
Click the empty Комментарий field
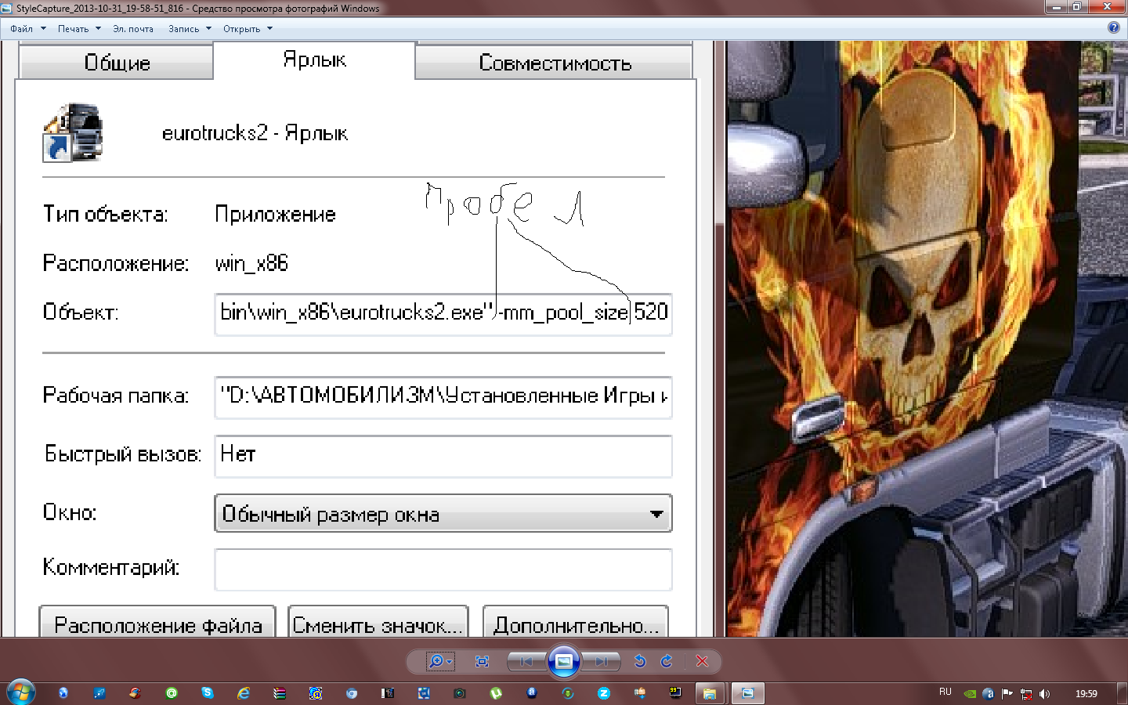pyautogui.click(x=443, y=569)
